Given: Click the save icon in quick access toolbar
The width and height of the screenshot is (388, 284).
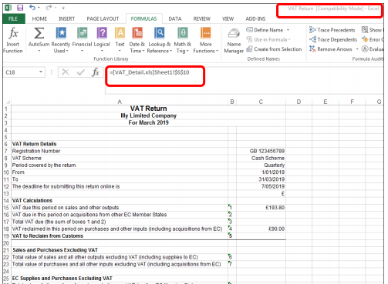Looking at the screenshot, I should (20, 8).
